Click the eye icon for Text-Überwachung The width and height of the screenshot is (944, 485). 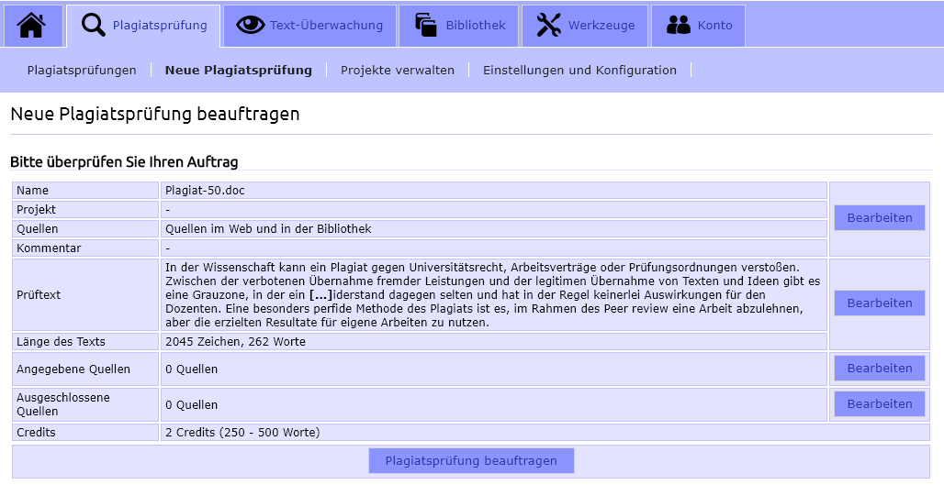point(251,26)
